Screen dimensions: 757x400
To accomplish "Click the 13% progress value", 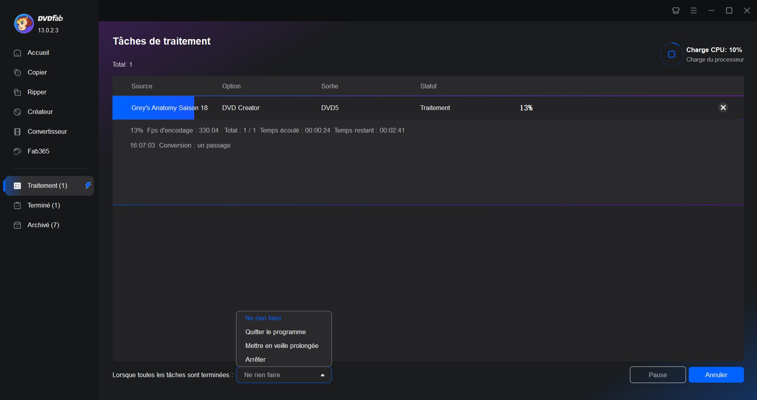I will (526, 108).
